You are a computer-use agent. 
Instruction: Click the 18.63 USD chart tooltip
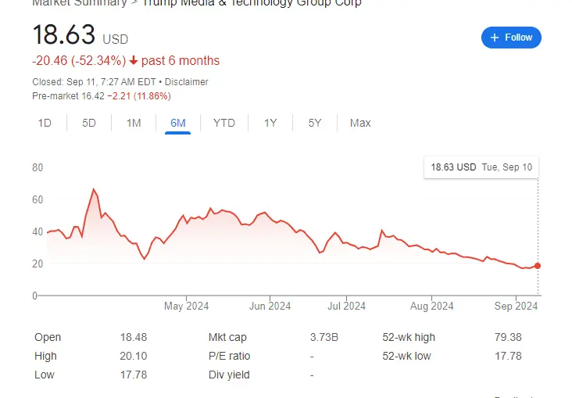482,167
